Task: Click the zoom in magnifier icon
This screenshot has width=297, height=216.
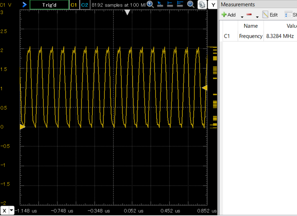Action: pyautogui.click(x=150, y=5)
